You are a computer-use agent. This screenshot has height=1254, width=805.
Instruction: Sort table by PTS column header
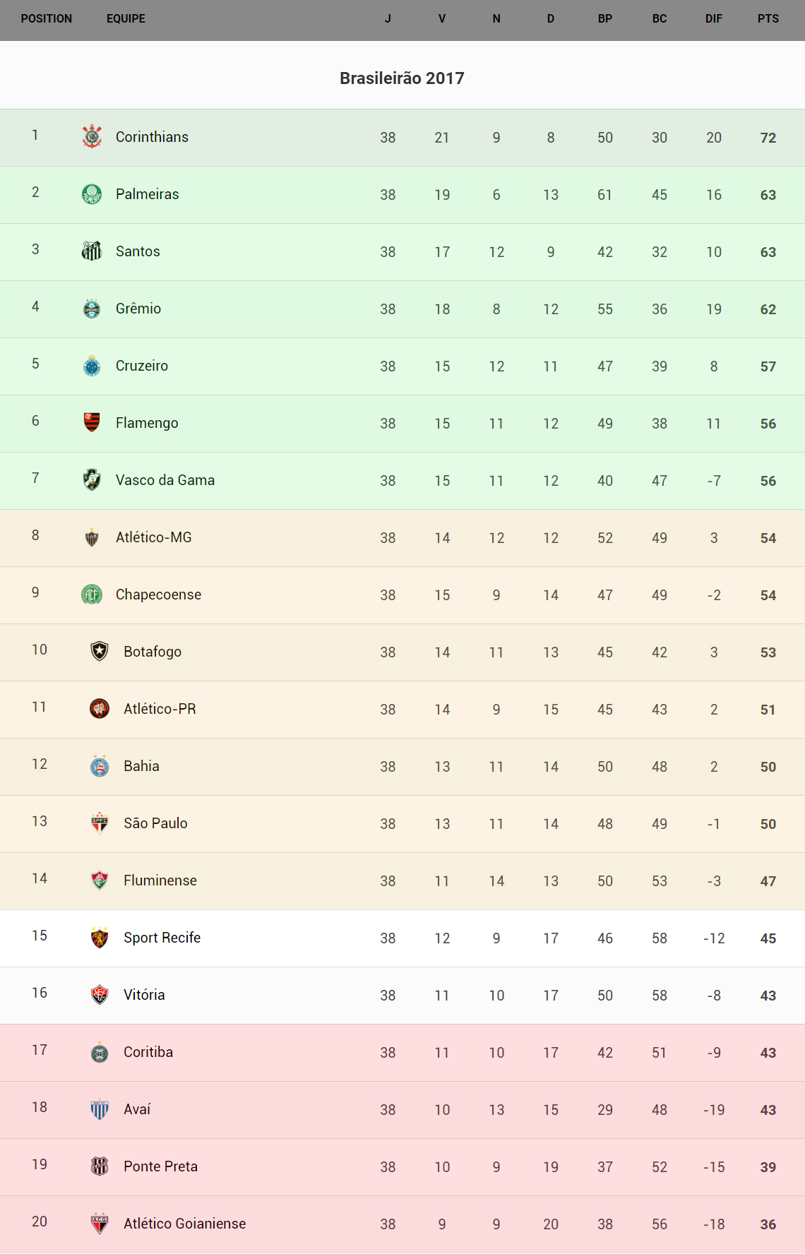768,19
